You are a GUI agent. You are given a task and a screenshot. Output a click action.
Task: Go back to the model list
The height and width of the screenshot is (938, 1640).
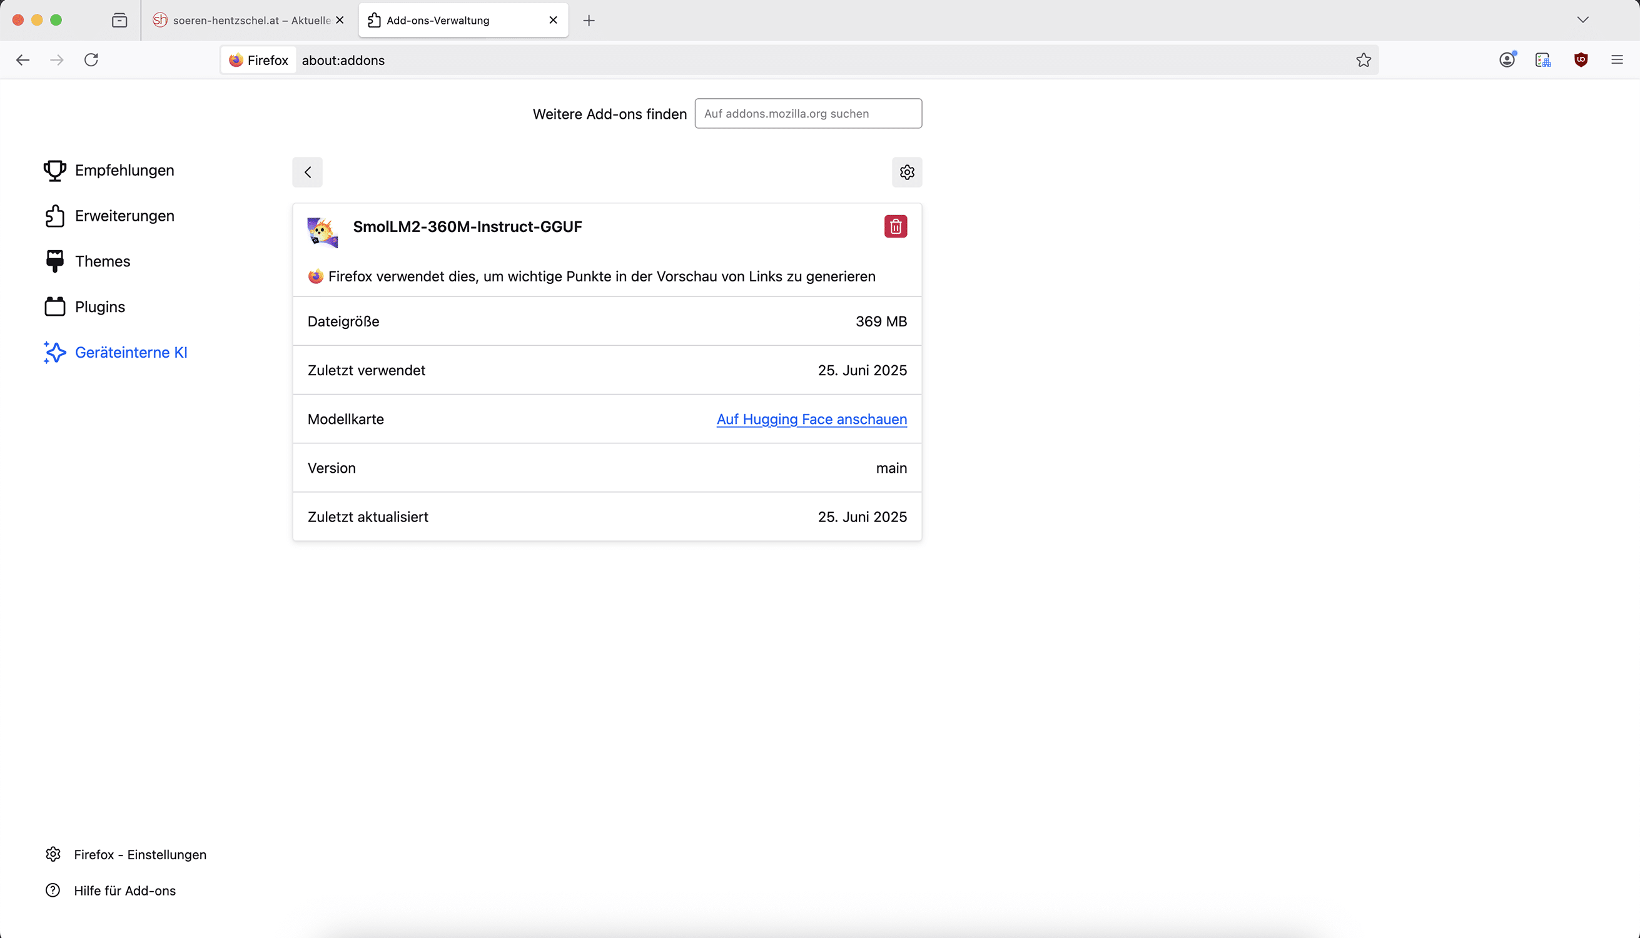coord(307,172)
